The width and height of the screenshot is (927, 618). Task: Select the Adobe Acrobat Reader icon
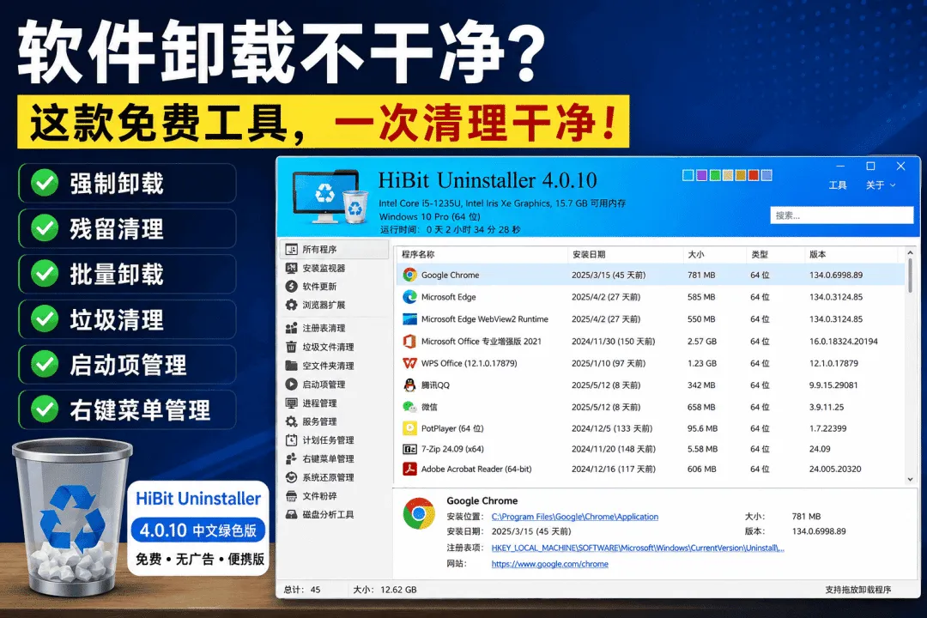(x=409, y=469)
